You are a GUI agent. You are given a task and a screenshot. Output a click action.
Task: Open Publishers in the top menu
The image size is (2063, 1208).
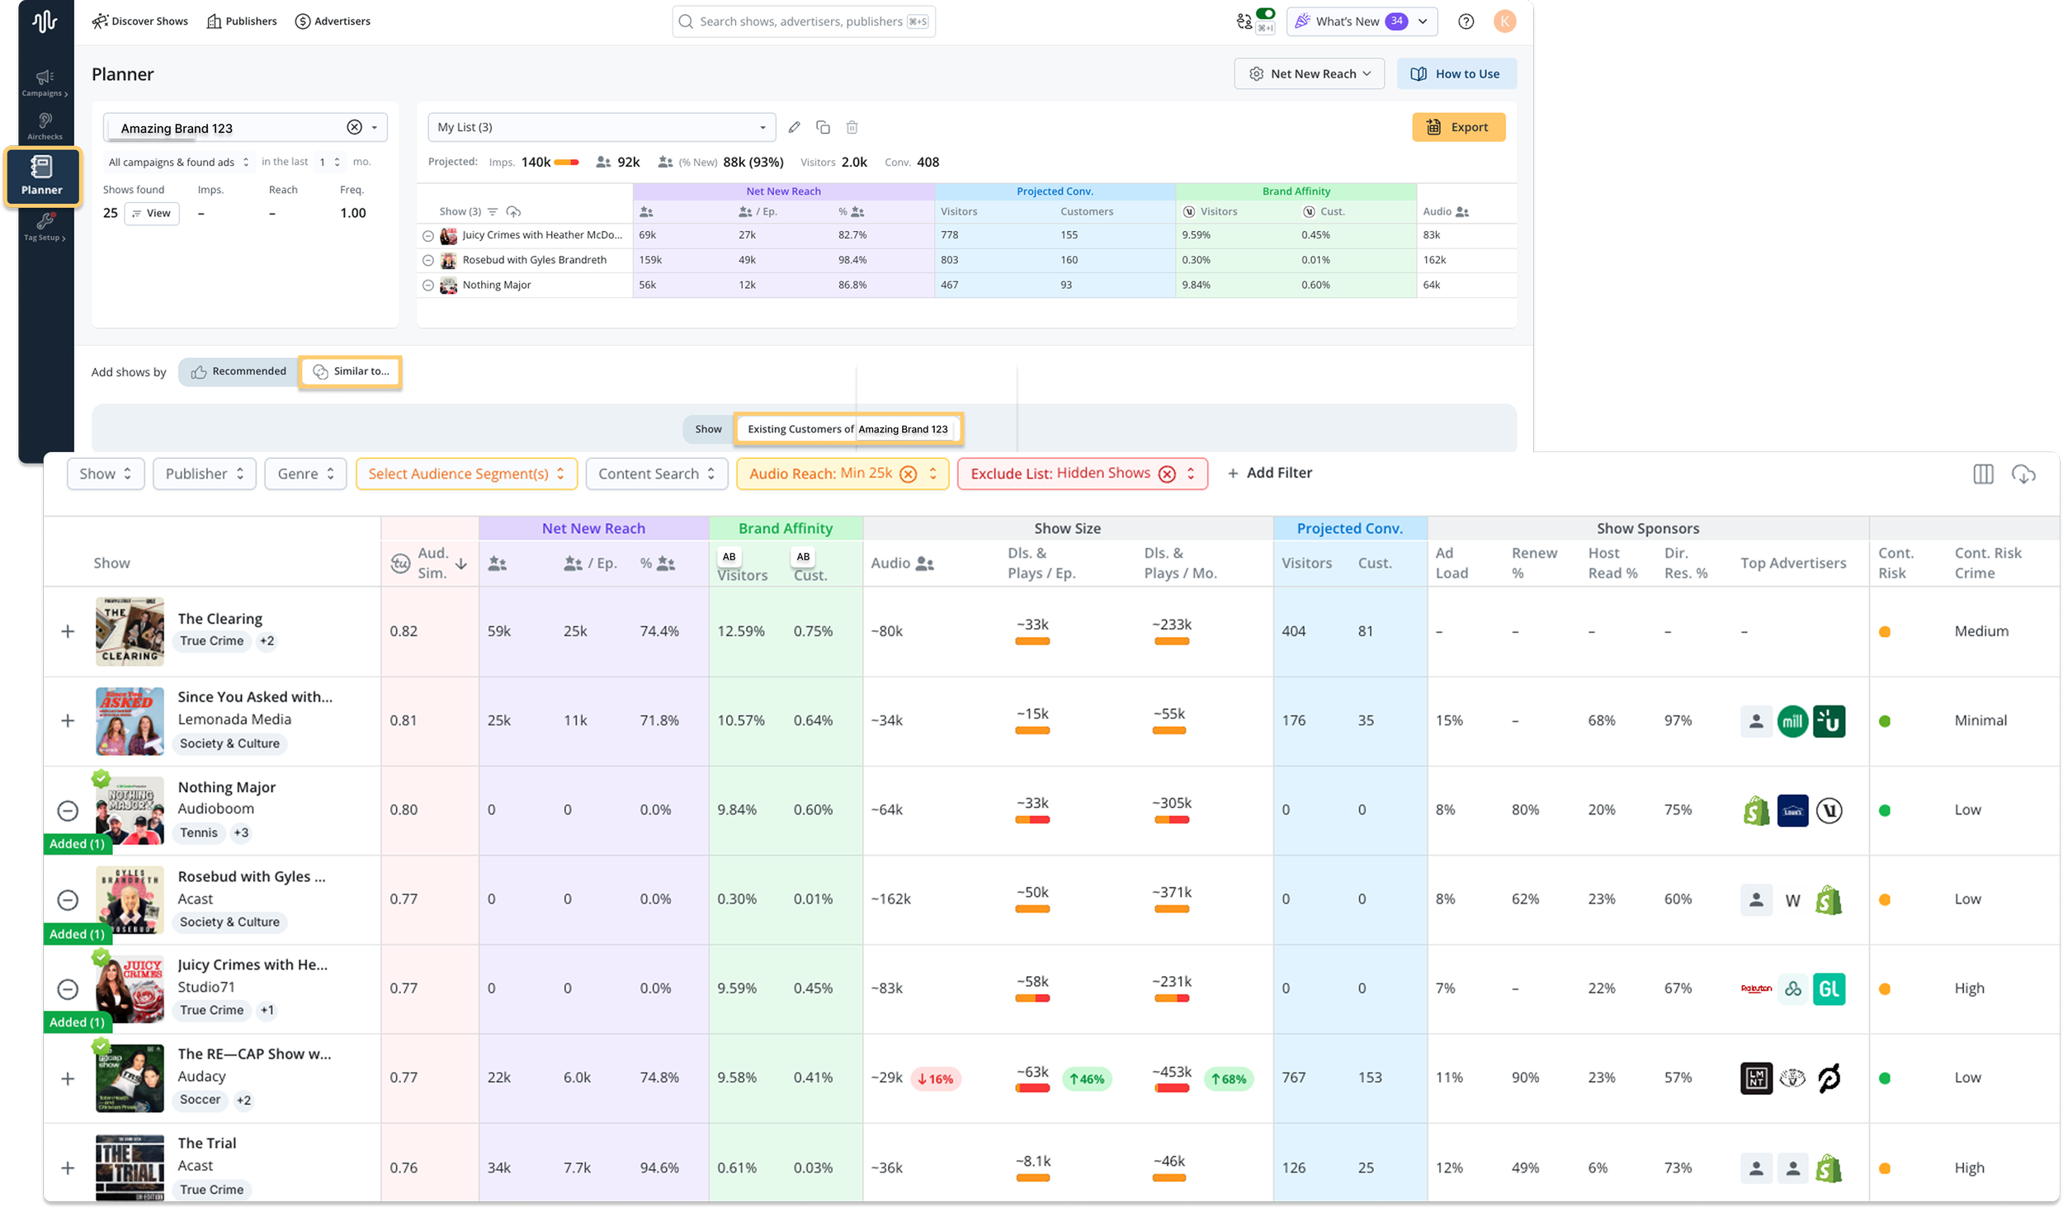tap(241, 21)
